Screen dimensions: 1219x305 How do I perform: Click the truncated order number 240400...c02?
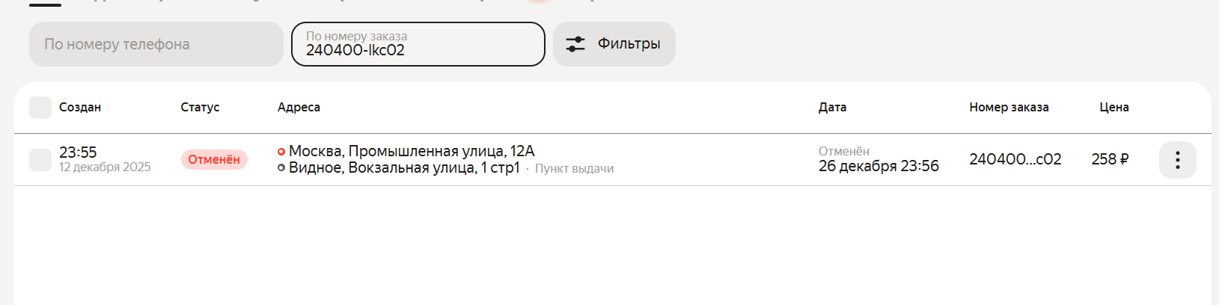coord(1015,159)
